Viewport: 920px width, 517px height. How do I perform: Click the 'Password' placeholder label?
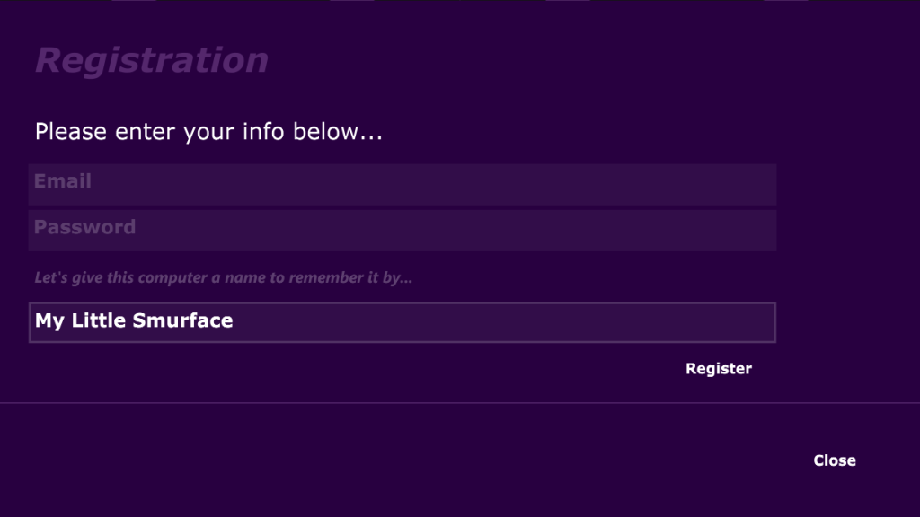click(85, 227)
